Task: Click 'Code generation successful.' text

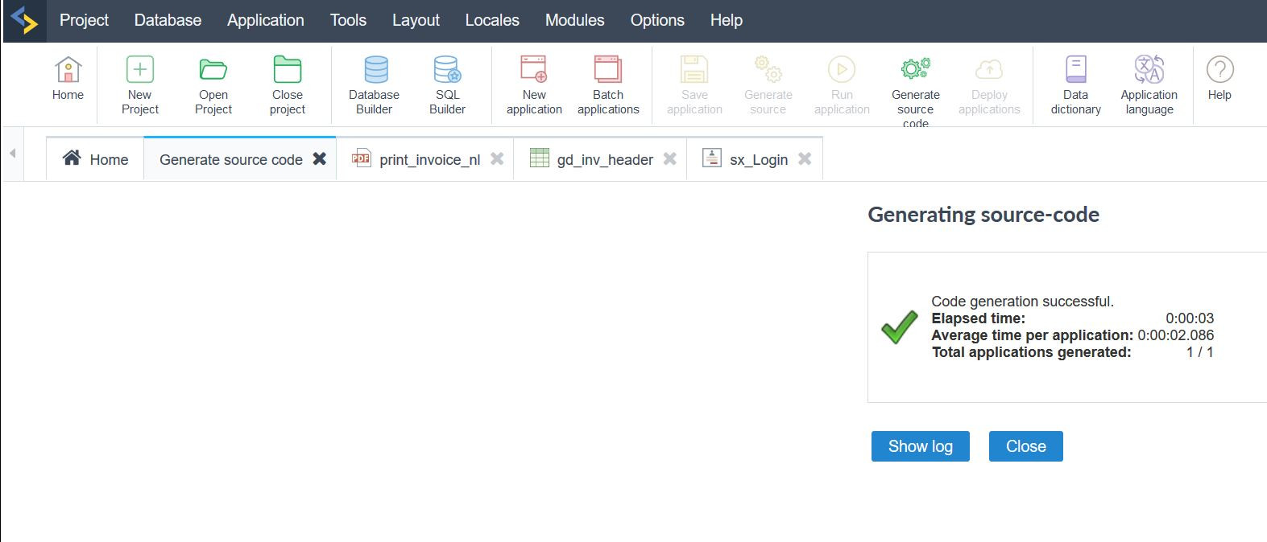Action: coord(1022,302)
